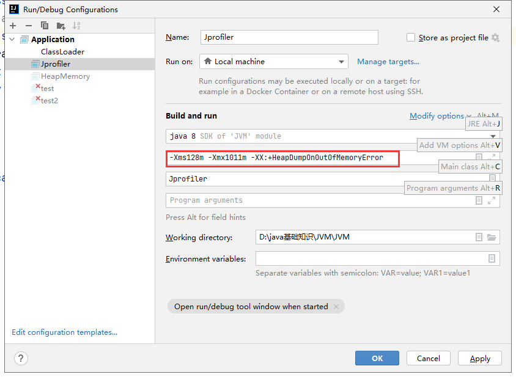Enable Store as project file
516x377 pixels.
click(410, 37)
